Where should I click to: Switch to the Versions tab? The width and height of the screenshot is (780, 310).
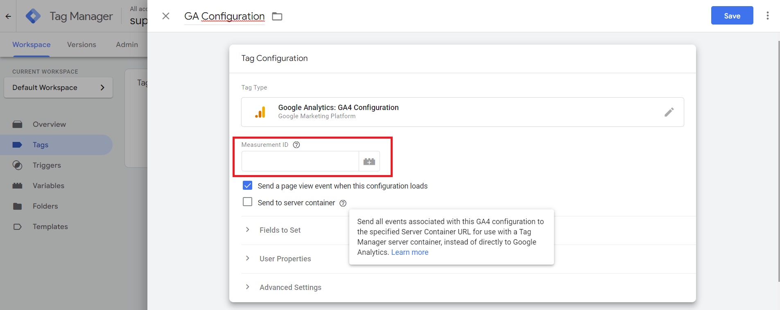(81, 45)
